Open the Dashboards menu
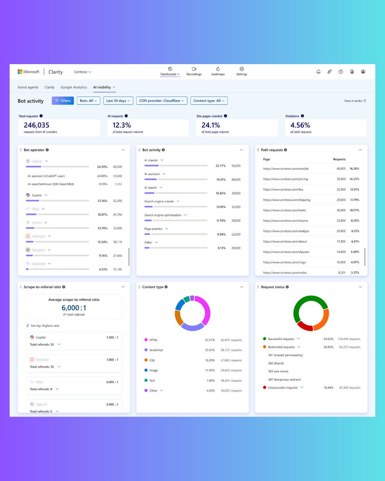This screenshot has height=481, width=385. coord(170,71)
